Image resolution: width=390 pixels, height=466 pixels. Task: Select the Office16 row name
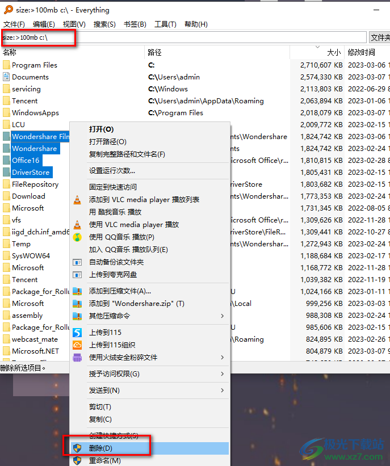[x=26, y=160]
